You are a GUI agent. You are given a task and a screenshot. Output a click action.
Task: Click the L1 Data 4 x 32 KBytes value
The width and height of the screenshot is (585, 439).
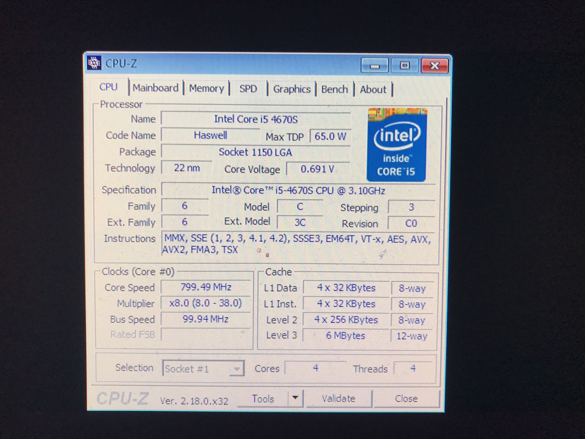point(346,288)
